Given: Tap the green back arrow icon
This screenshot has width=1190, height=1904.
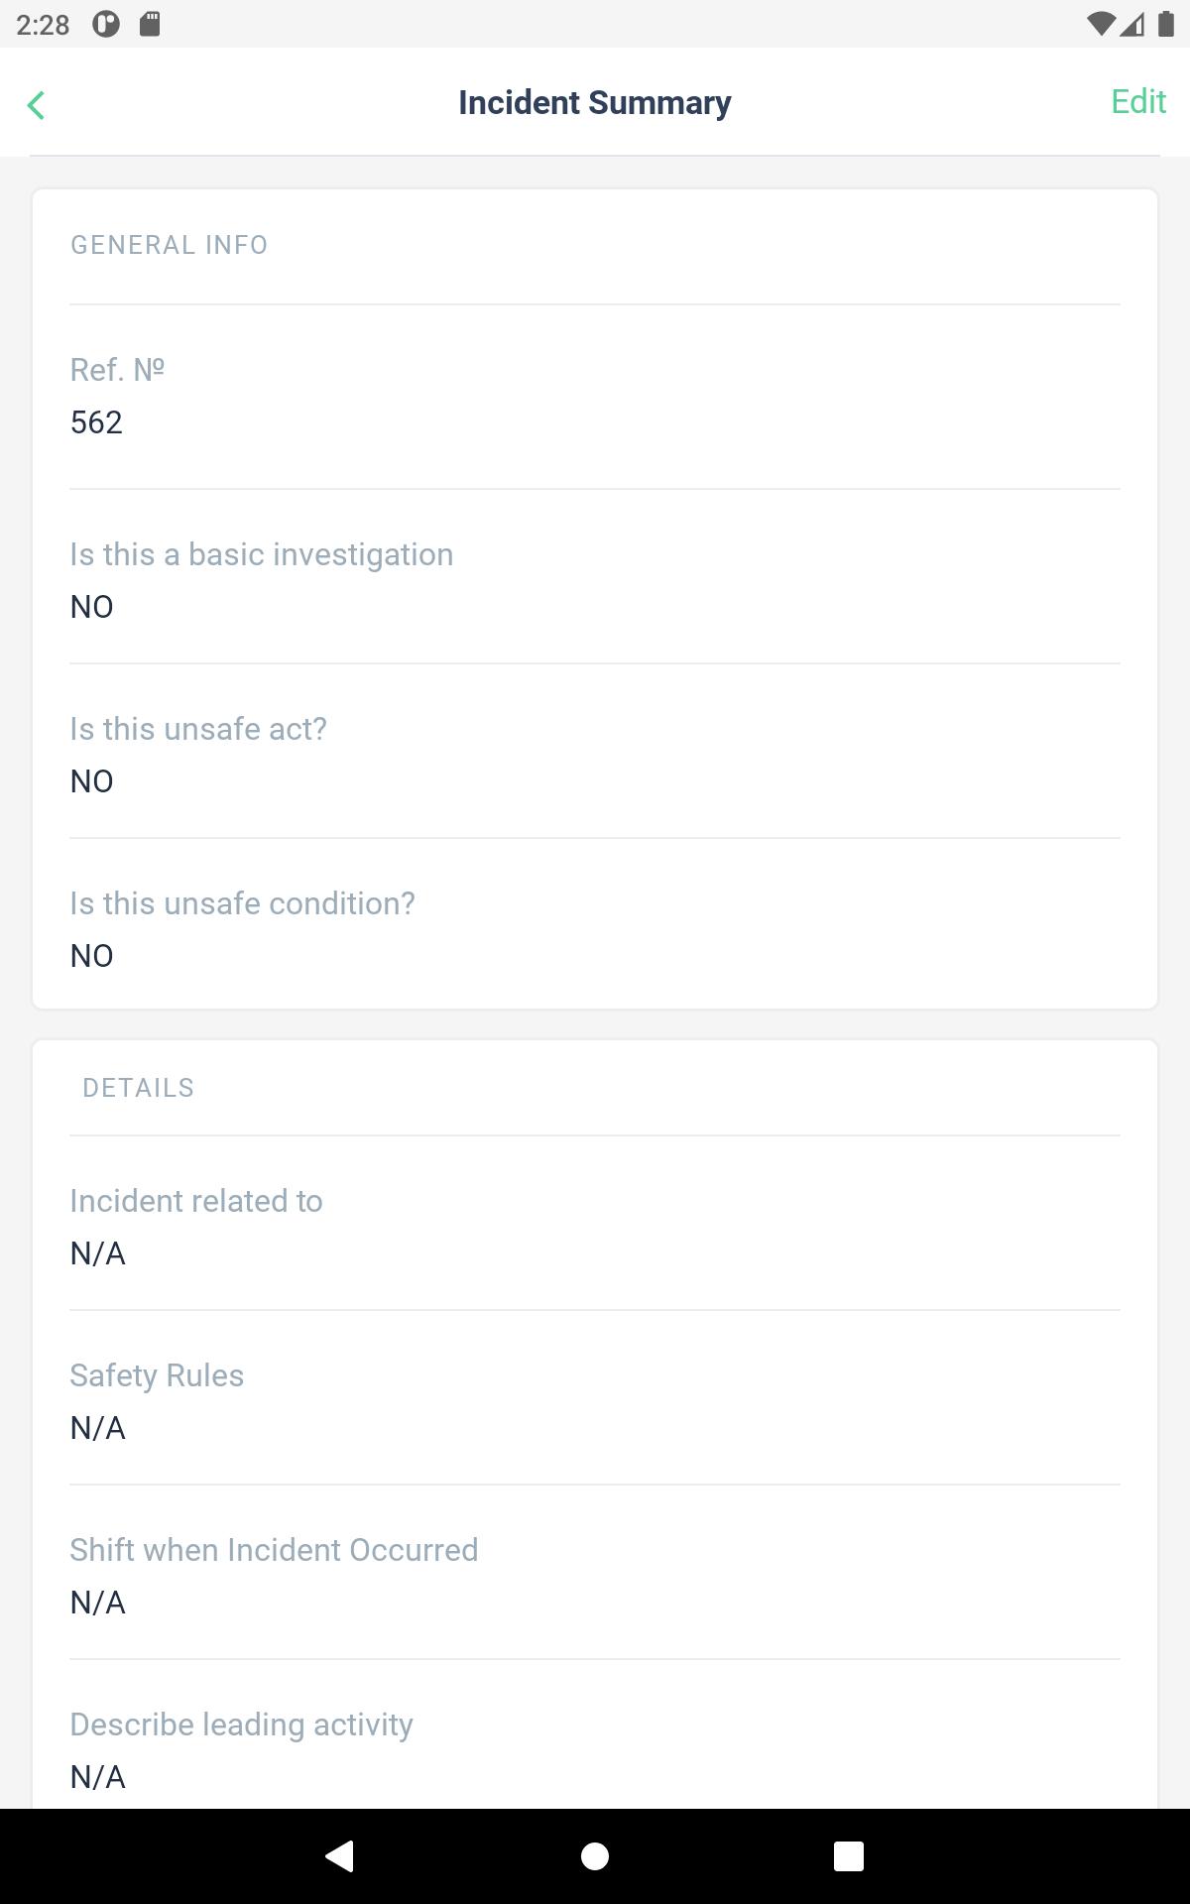Looking at the screenshot, I should (x=37, y=104).
